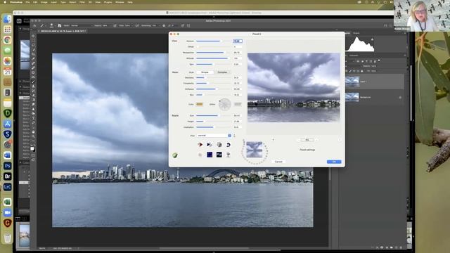Click the Home icon in Photoshop options bar
Screen dimensions: 450x253
[34, 25]
